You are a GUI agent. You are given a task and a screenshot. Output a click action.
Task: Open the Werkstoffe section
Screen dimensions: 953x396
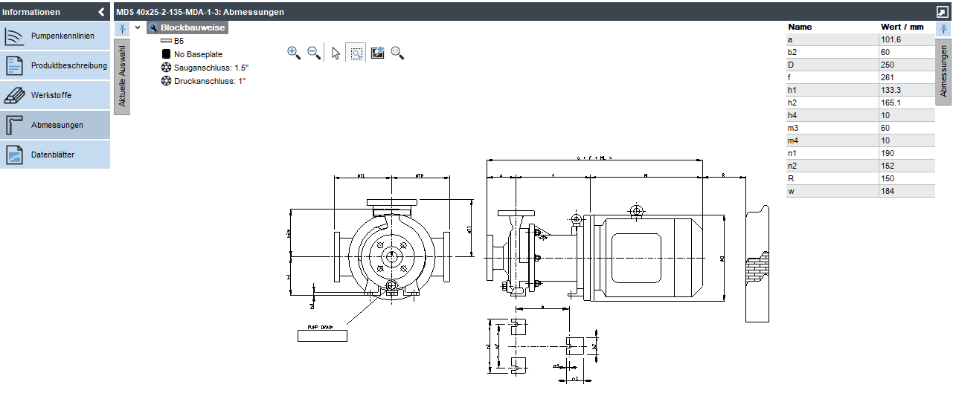pos(55,95)
